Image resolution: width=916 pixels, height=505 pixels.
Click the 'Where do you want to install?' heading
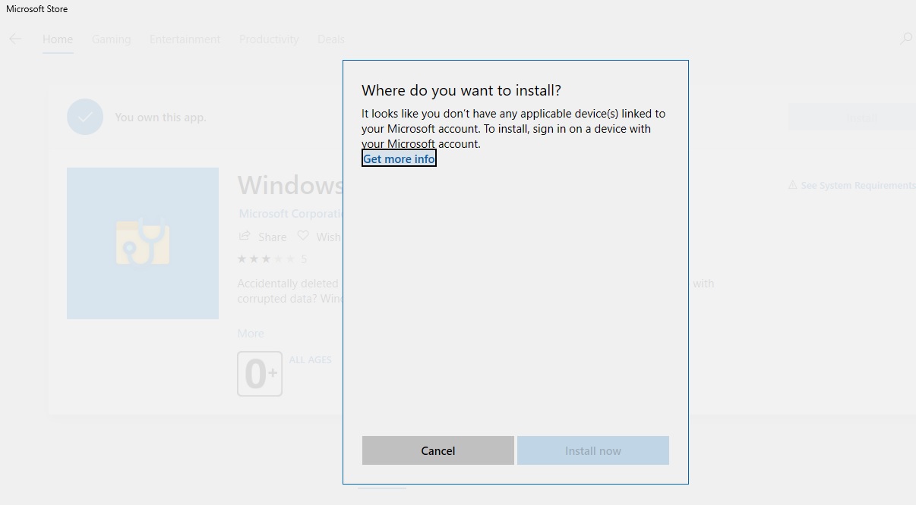(461, 90)
